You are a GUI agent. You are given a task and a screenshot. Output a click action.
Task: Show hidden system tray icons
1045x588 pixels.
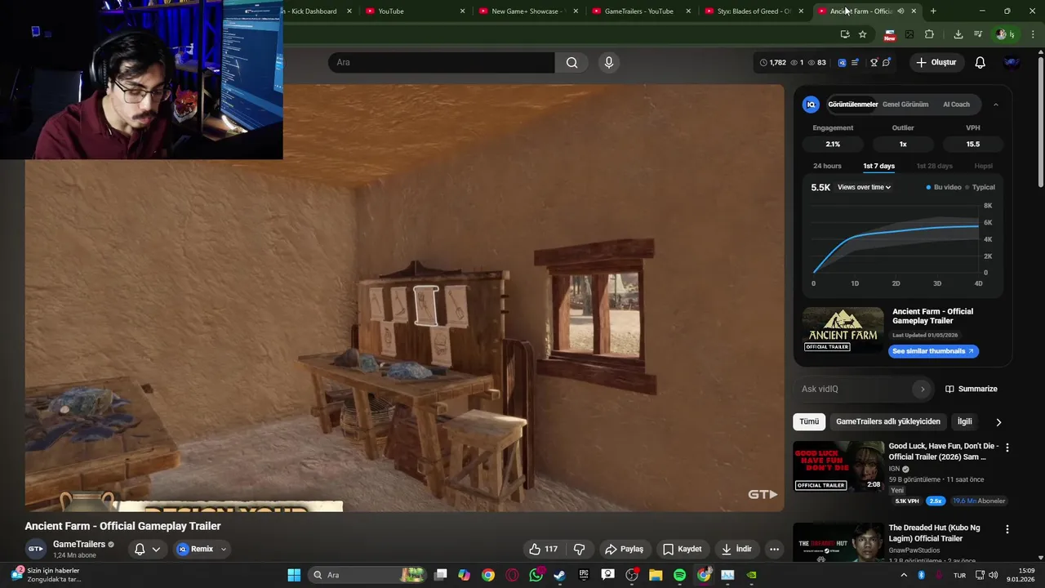click(x=904, y=575)
